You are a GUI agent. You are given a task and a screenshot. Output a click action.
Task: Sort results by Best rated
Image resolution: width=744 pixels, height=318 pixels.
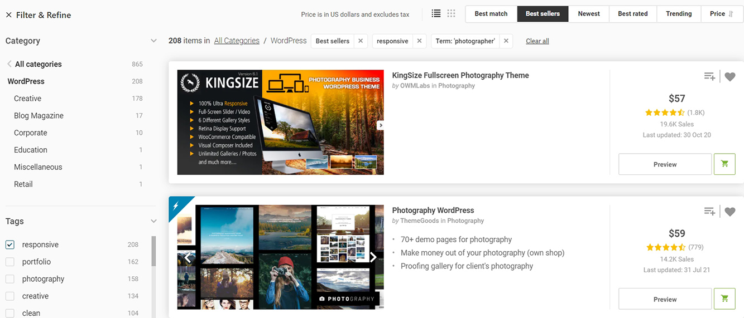coord(632,14)
